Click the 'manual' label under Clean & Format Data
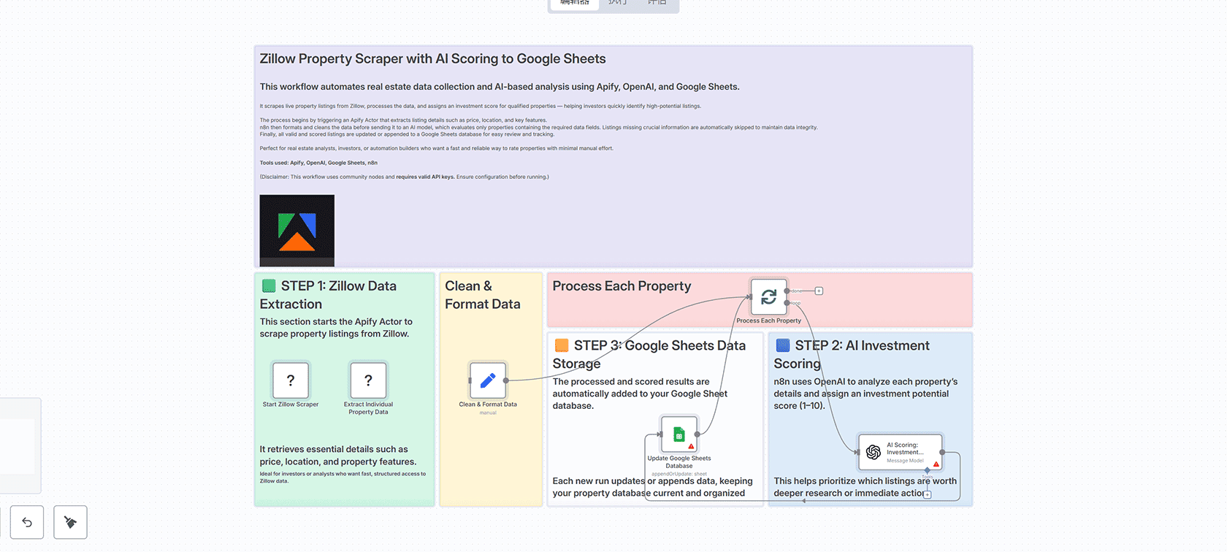The width and height of the screenshot is (1227, 552). (488, 413)
